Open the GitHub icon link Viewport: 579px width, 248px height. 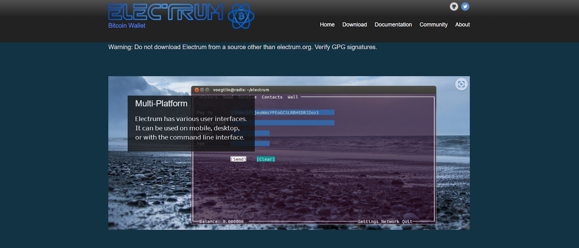[454, 7]
